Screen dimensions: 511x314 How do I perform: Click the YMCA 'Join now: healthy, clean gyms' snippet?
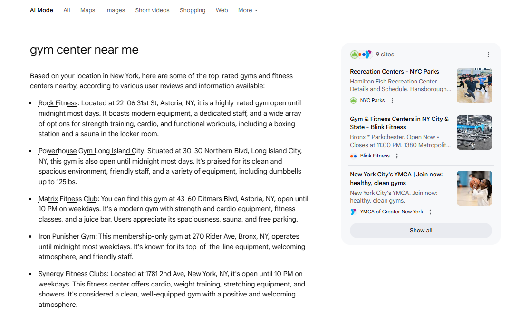tap(394, 197)
